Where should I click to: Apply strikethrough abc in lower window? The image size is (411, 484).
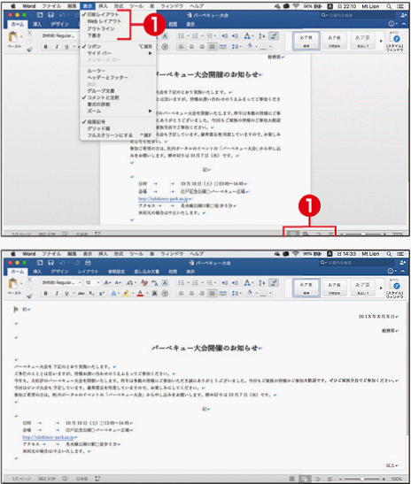click(x=81, y=293)
